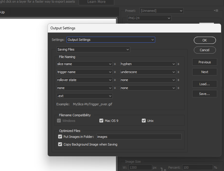Click the Load... button
Viewport: 224px width, 171px height.
pos(204,84)
